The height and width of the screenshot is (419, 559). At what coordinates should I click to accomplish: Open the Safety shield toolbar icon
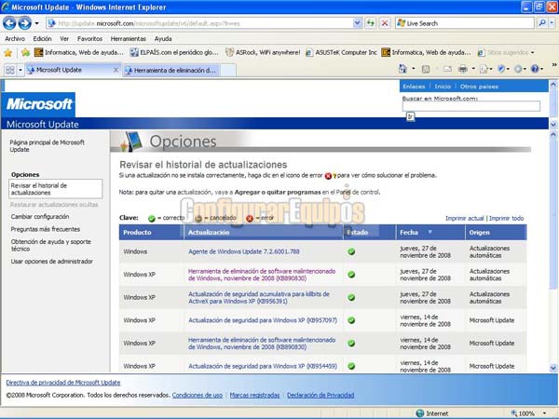pyautogui.click(x=501, y=69)
